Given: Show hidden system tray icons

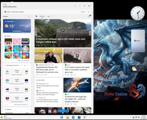Looking at the screenshot, I should (130, 117).
